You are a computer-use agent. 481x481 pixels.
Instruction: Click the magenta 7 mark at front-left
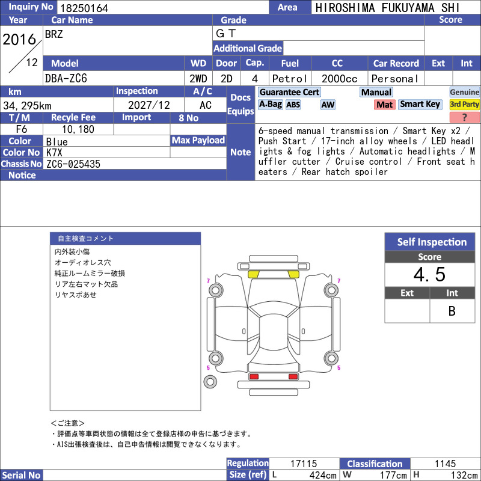pyautogui.click(x=208, y=281)
